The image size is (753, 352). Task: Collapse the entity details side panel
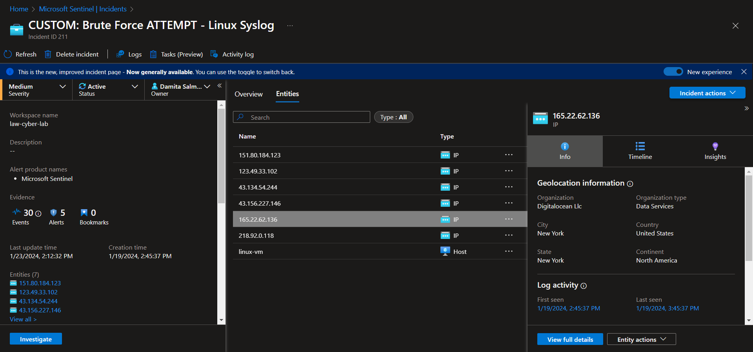746,108
